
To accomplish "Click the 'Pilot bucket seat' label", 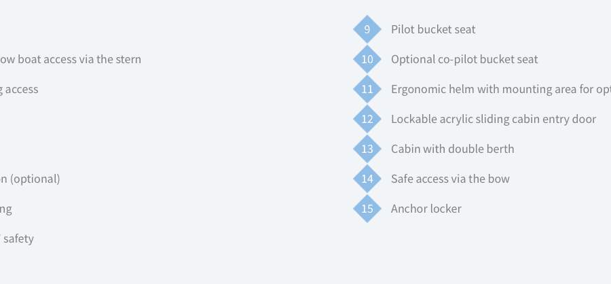I will coord(433,30).
